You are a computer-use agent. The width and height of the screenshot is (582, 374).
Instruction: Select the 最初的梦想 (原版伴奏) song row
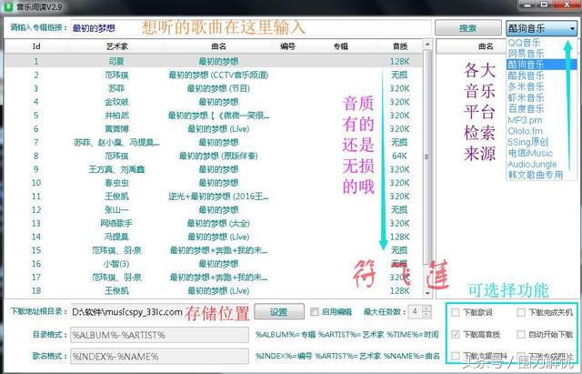pyautogui.click(x=214, y=156)
